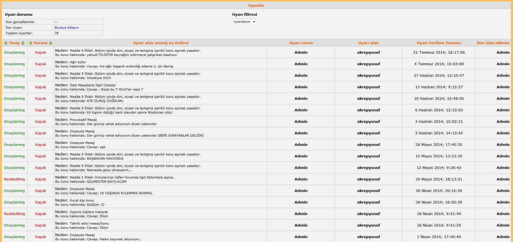Click reason 'Tahrik edici mesaj/konu'

(x=89, y=223)
